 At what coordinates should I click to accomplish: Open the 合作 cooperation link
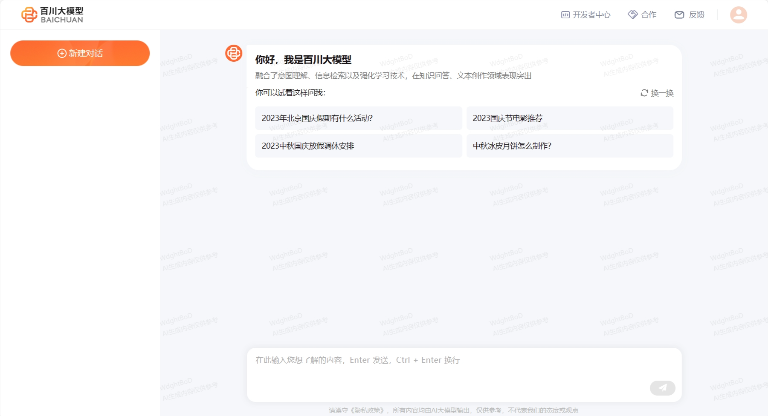click(x=642, y=15)
